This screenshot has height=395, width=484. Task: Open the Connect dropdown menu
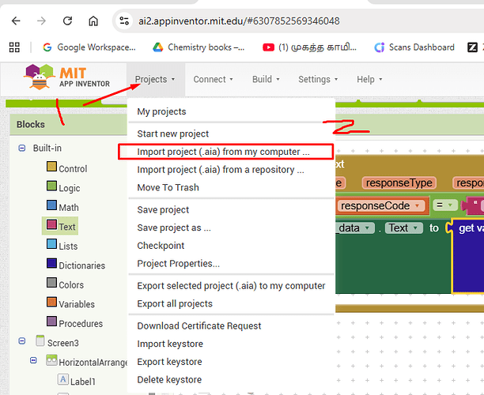click(x=214, y=79)
